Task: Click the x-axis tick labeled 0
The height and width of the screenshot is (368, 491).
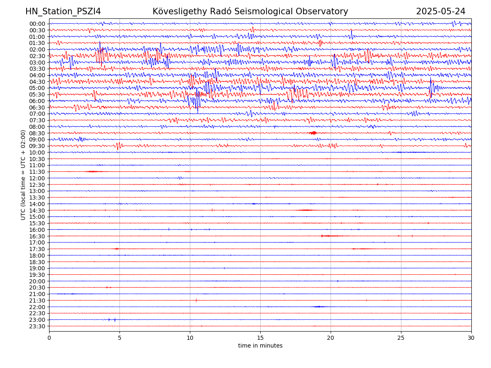Action: [x=49, y=338]
